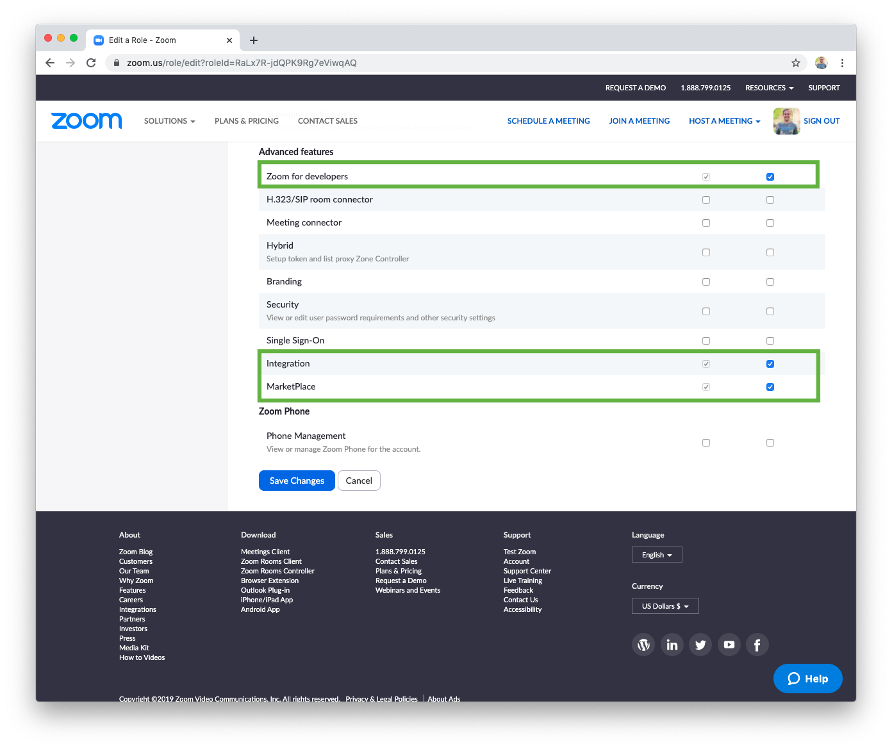Open the US Dollars currency dropdown
This screenshot has width=892, height=749.
click(x=665, y=606)
